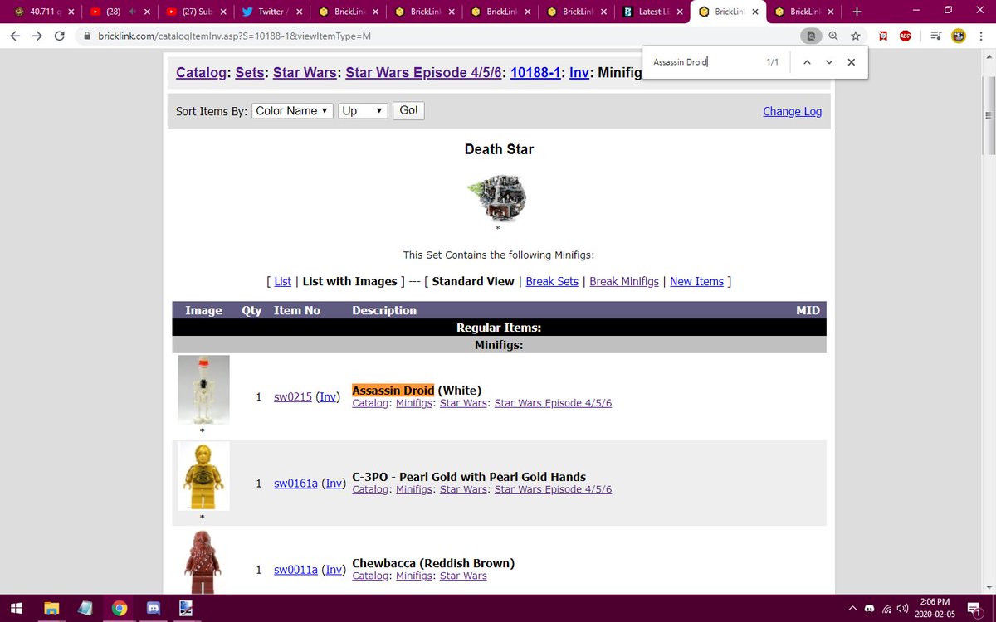Open the Chrome profile avatar
The width and height of the screenshot is (996, 622).
click(x=958, y=36)
